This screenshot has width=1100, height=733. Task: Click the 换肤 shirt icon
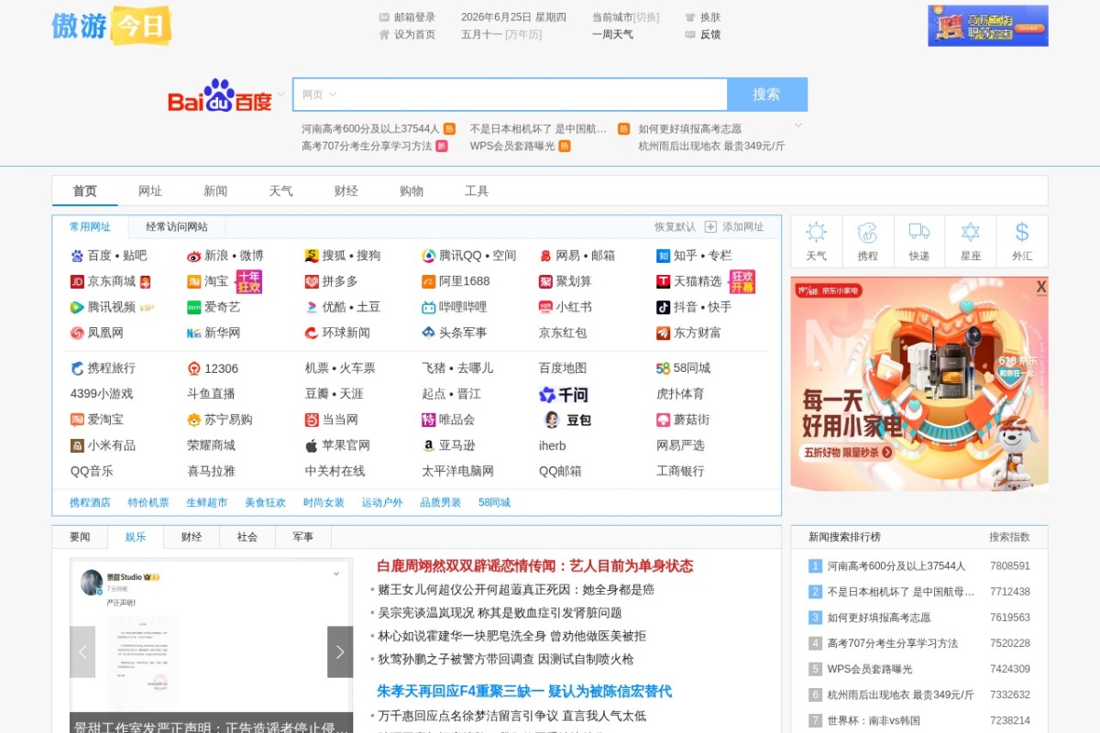coord(690,17)
